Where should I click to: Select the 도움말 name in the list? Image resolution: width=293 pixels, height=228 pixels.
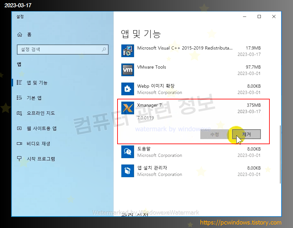(x=144, y=149)
